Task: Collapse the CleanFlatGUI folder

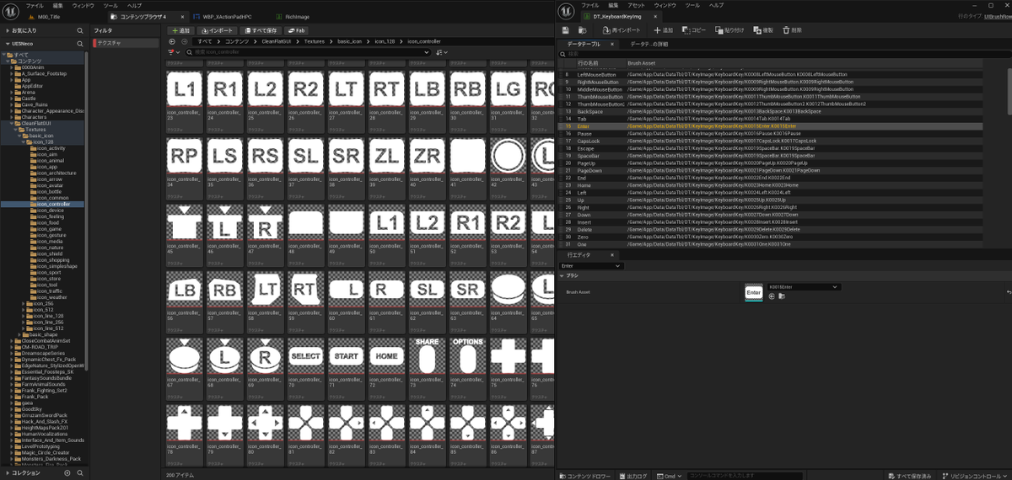Action: click(x=12, y=123)
